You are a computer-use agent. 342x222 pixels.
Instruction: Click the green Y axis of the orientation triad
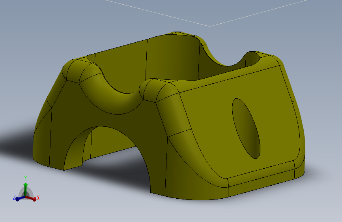pos(26,189)
